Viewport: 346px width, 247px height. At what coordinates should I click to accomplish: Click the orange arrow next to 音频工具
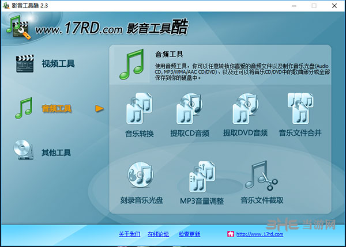click(x=99, y=108)
